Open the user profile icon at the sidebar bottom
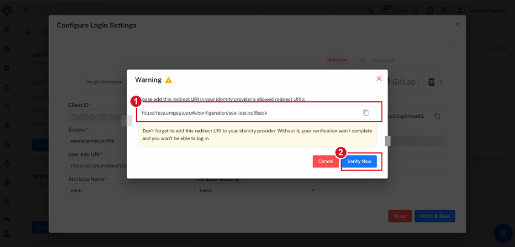This screenshot has width=515, height=247. pos(7,234)
